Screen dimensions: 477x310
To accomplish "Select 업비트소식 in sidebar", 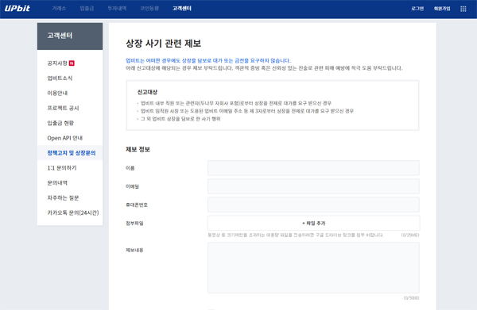I will click(x=60, y=78).
